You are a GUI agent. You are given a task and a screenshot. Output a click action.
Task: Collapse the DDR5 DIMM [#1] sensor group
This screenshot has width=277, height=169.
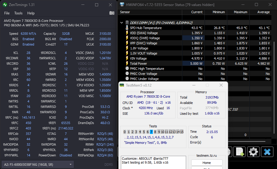(121, 23)
